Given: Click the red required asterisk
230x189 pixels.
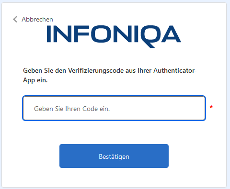Looking at the screenshot, I should click(211, 107).
